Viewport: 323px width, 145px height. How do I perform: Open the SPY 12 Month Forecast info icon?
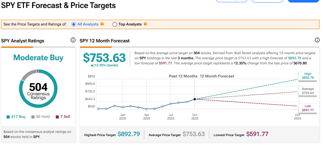coord(317,40)
